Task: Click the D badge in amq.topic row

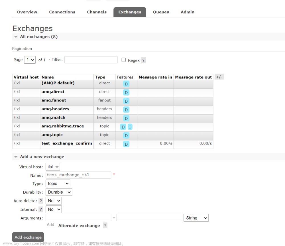Action: coord(126,136)
